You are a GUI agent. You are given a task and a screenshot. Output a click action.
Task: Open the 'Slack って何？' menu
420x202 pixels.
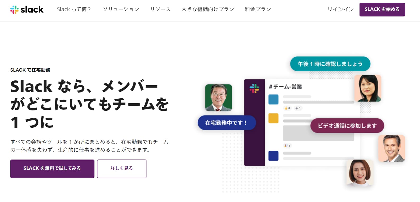(x=74, y=9)
